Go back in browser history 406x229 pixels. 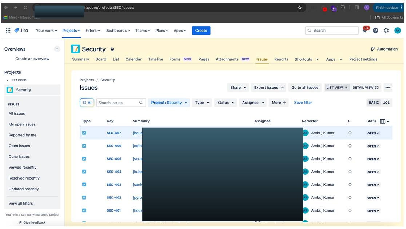[6, 8]
